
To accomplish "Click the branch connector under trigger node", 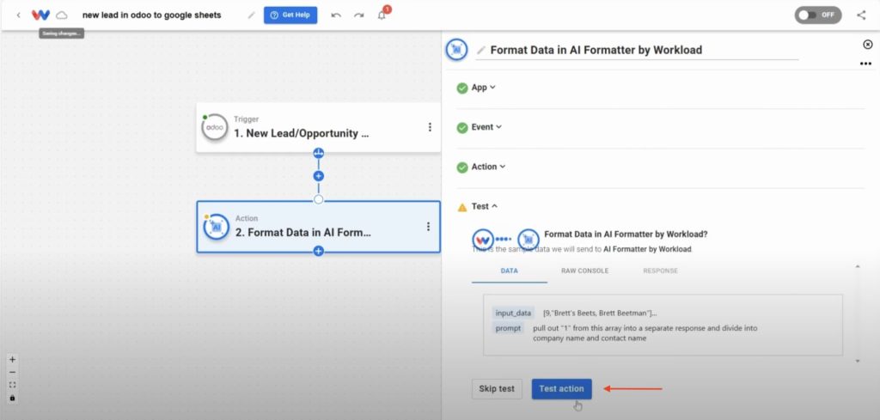I will pyautogui.click(x=318, y=153).
